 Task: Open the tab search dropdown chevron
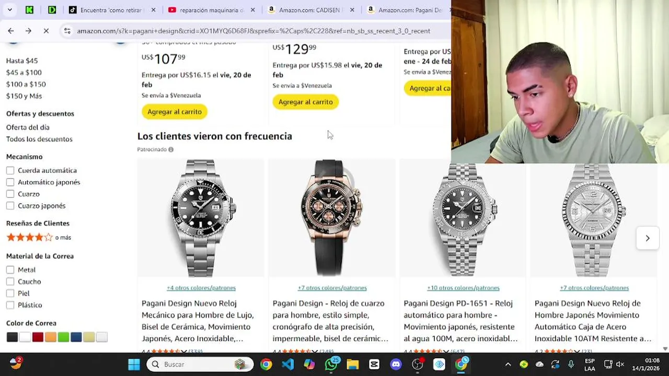(x=9, y=10)
